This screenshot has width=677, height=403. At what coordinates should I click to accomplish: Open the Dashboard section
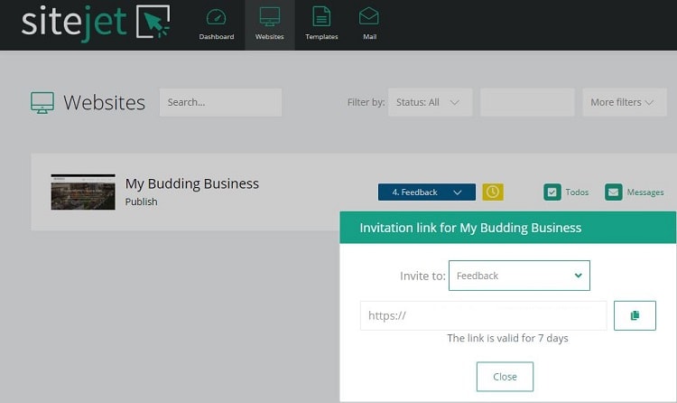click(x=217, y=25)
